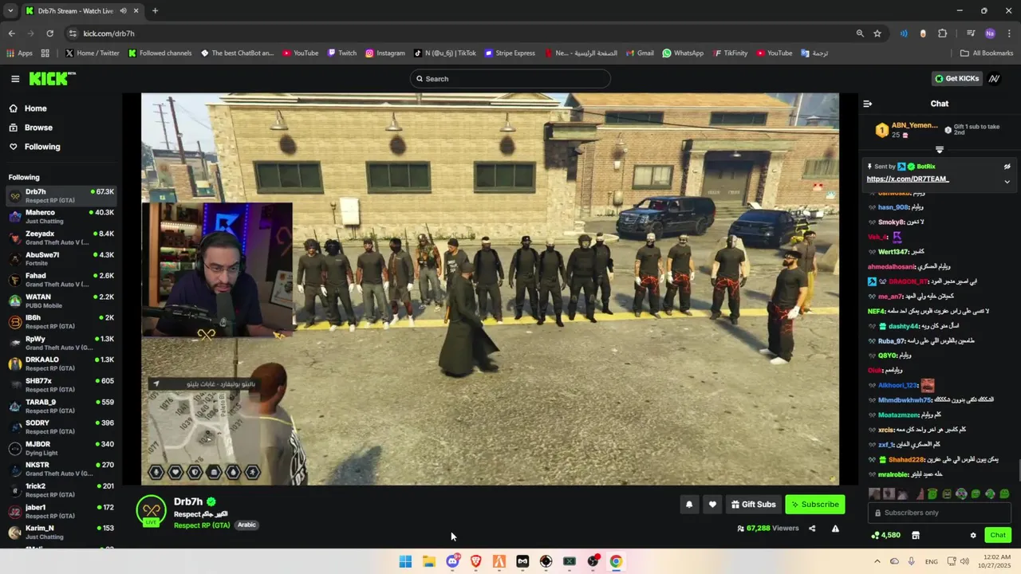Open WATAN PUBG Mobile channel
1021x574 pixels.
point(61,301)
